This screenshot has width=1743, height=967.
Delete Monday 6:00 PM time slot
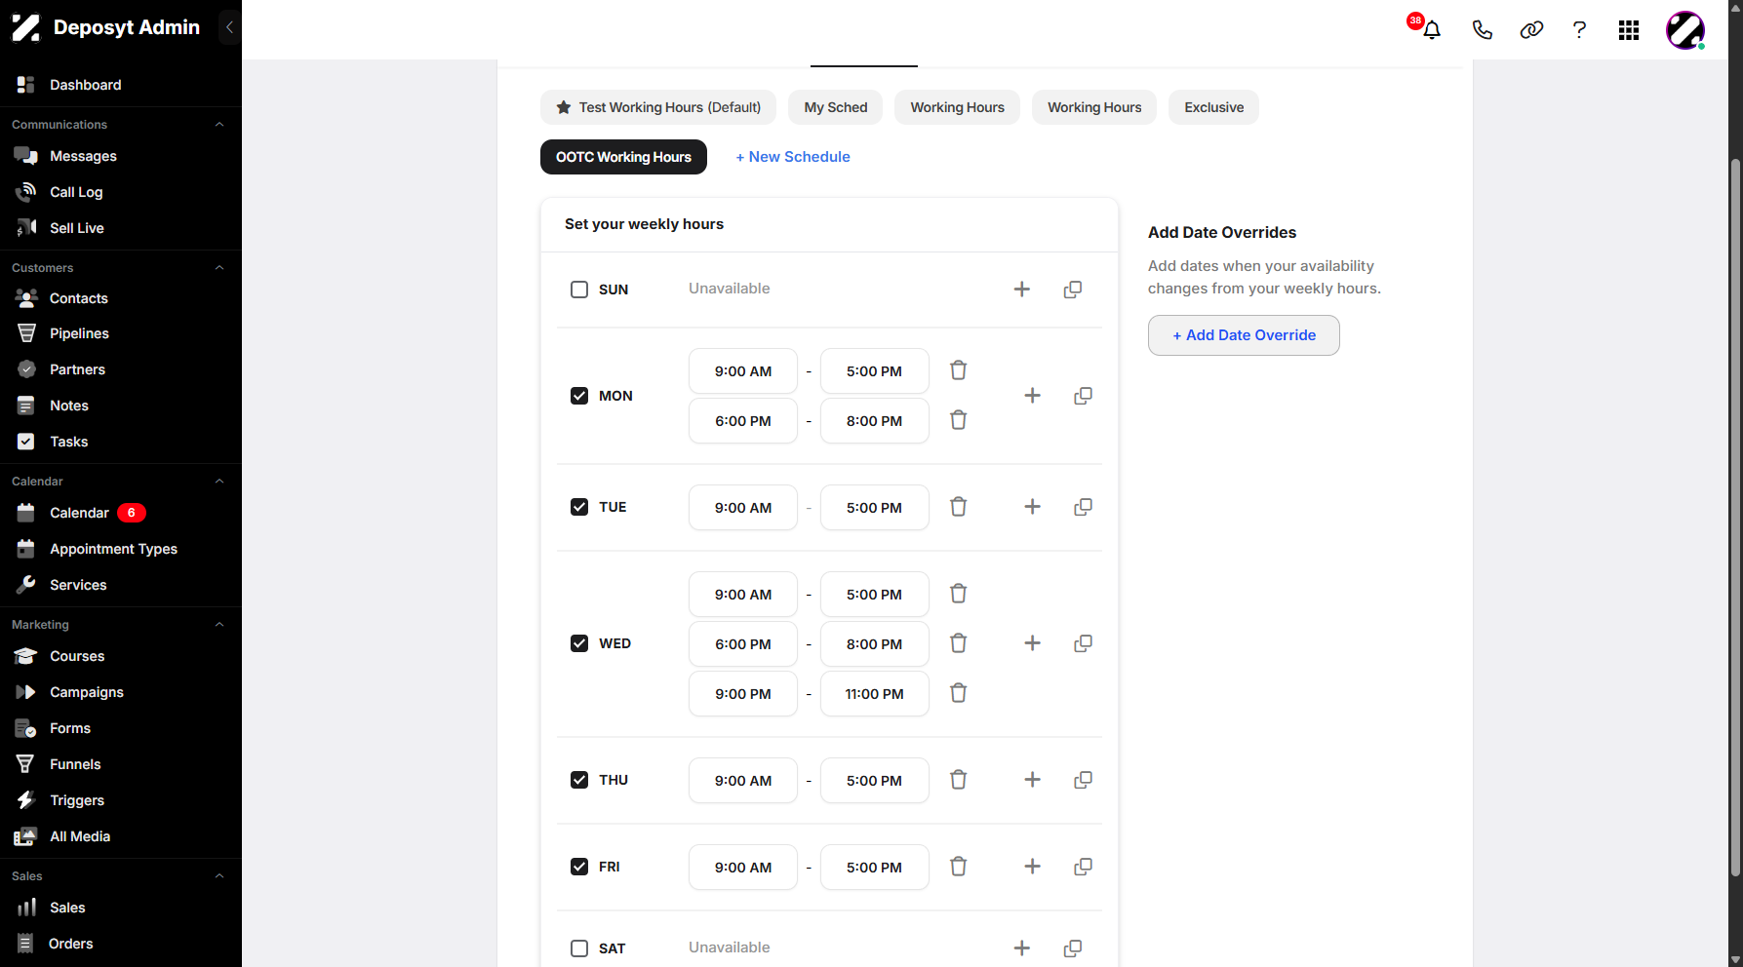(x=959, y=420)
